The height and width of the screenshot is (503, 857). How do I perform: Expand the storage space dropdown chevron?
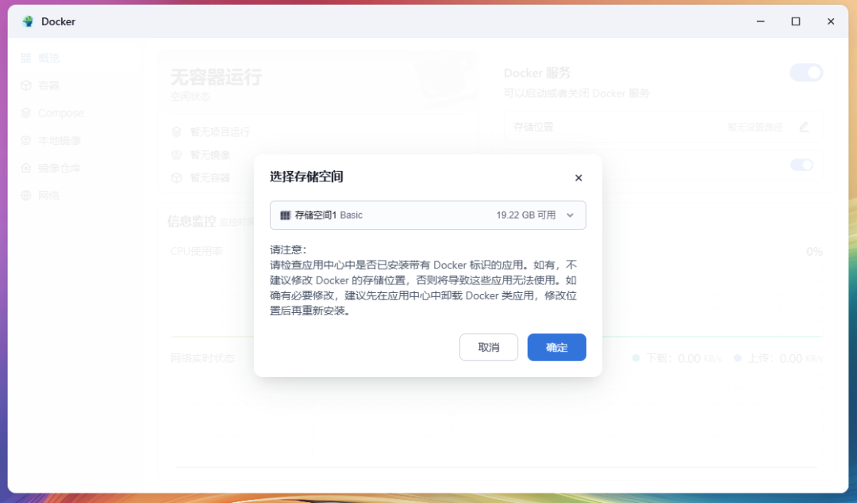tap(570, 215)
